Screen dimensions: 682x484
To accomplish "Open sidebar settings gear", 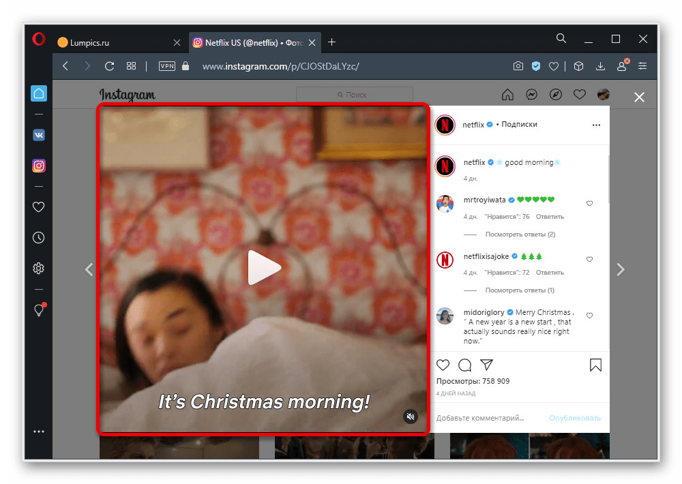I will click(39, 269).
